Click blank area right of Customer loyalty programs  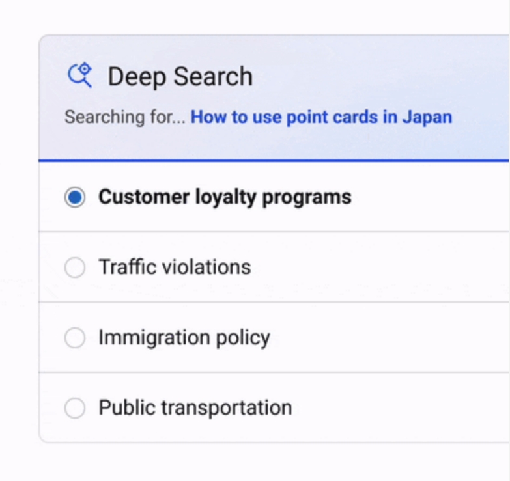(430, 197)
